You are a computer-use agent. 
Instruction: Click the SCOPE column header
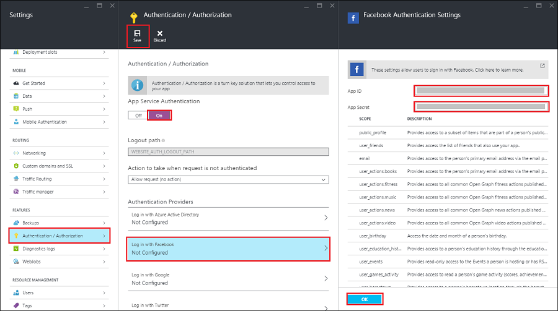click(x=365, y=119)
